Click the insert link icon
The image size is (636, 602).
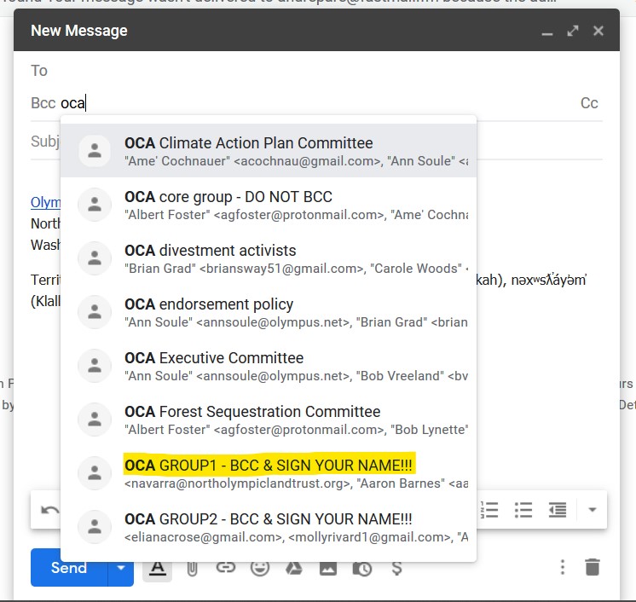(x=225, y=568)
